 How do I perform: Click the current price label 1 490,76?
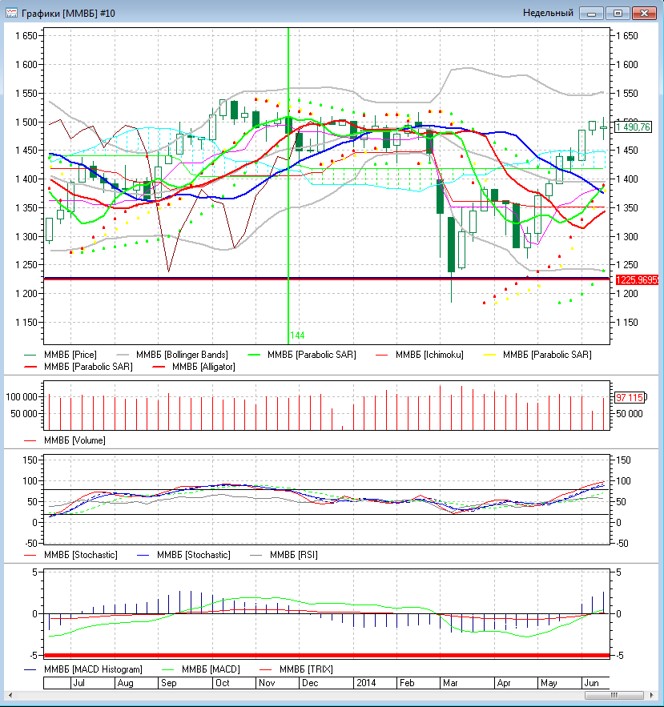(x=633, y=127)
